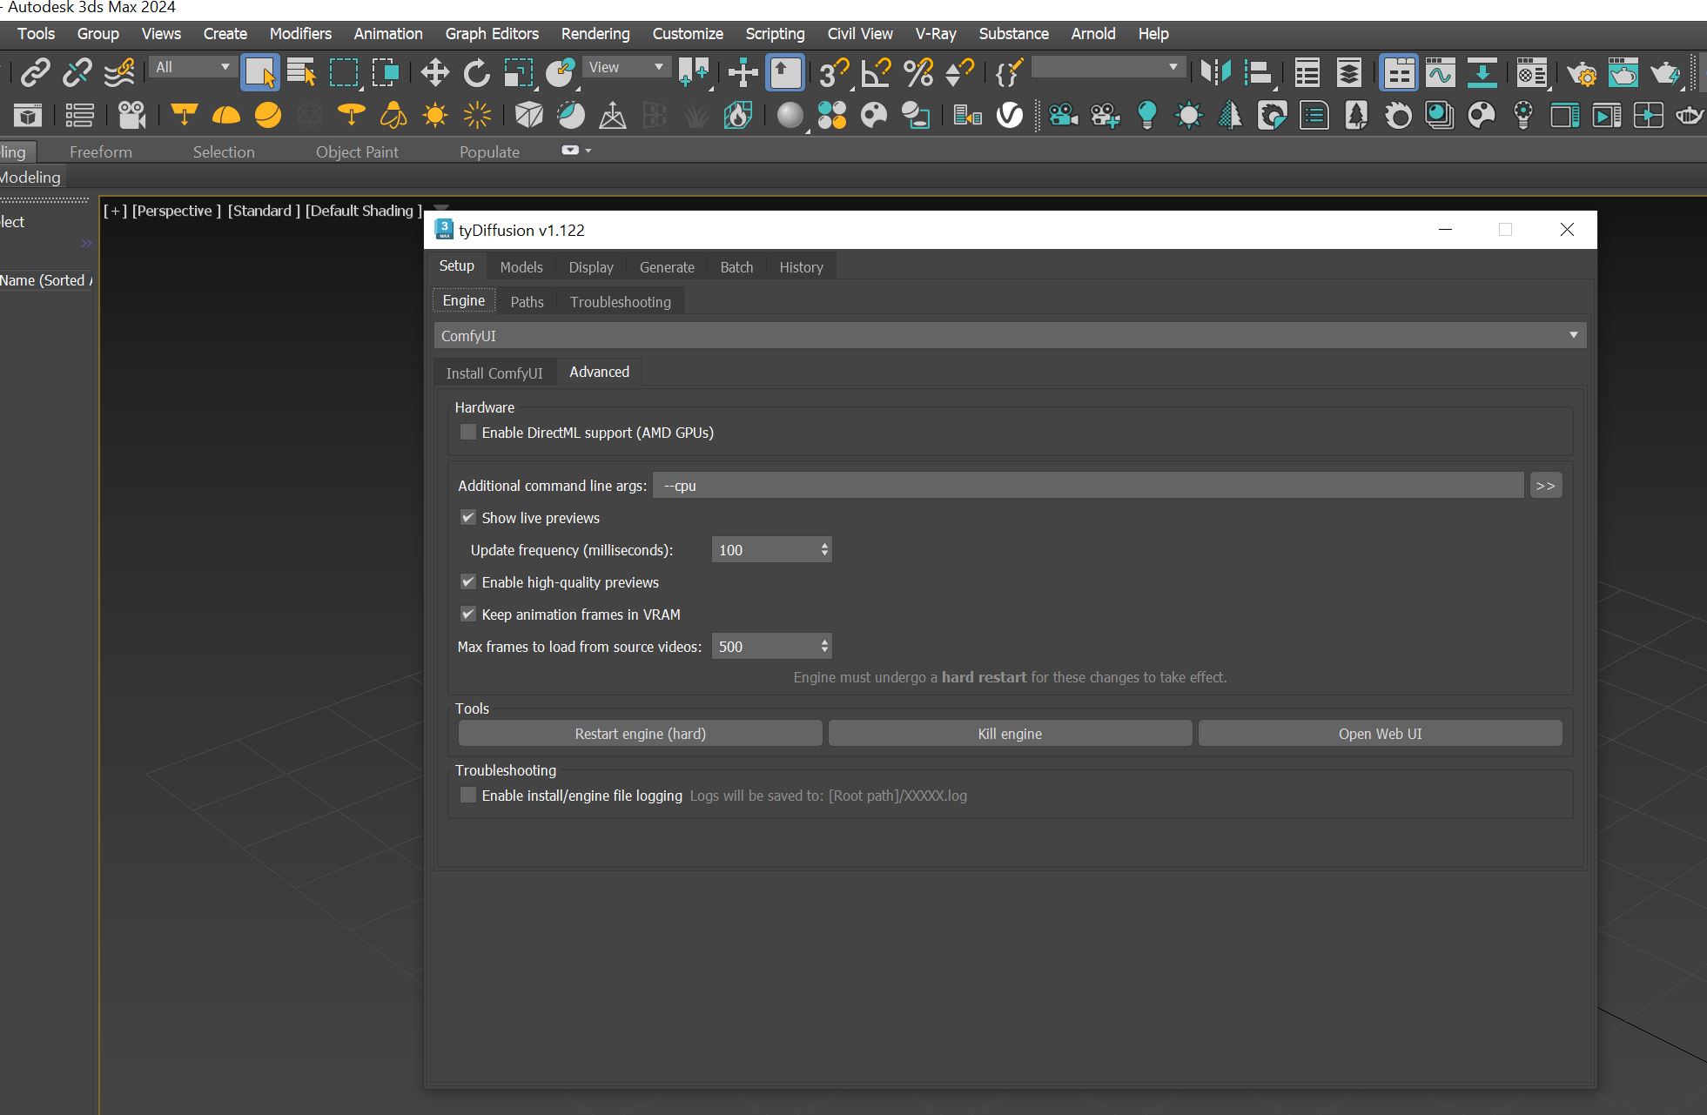This screenshot has height=1115, width=1707.
Task: Click the V-Ray sphere light icon
Action: click(x=268, y=115)
